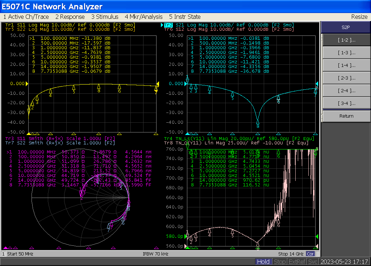This screenshot has height=266, width=371.
Task: Select marker 5 on the cyan S21 trace
Action: [232, 96]
